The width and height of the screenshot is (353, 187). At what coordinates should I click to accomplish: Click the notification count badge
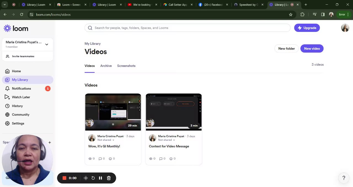click(x=48, y=89)
